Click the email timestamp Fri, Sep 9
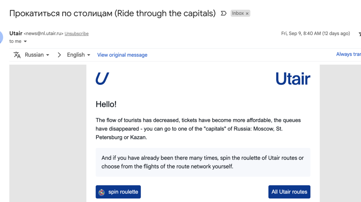 click(x=315, y=33)
